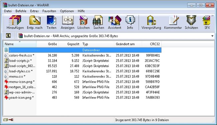
Task: Sort by the Typ column header
Action: 97,44
